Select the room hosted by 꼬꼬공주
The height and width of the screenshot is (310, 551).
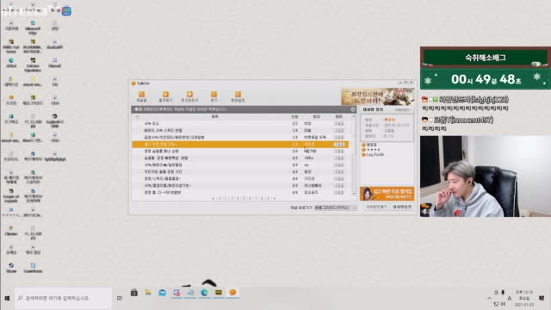tap(241, 193)
